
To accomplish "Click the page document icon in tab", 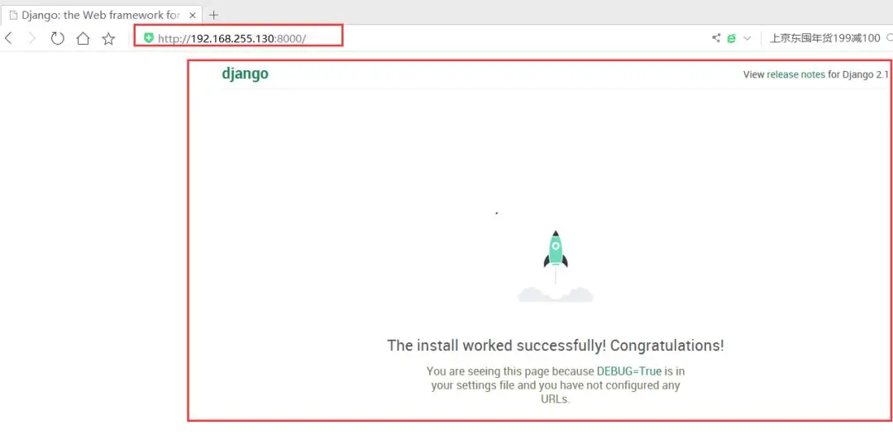I will click(13, 16).
